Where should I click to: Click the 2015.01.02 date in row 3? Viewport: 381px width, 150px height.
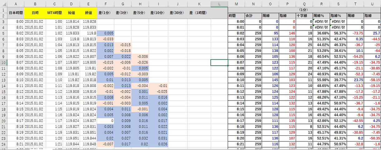[x=35, y=21]
